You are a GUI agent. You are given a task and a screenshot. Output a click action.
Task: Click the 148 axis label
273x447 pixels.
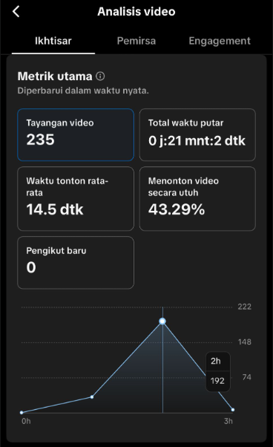click(245, 342)
